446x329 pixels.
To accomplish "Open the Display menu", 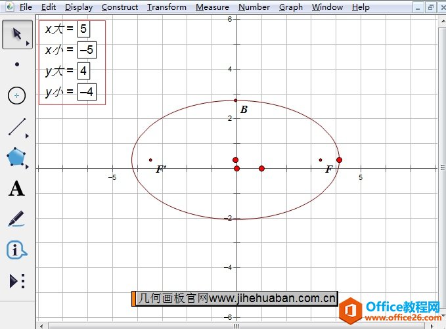I will [x=79, y=7].
